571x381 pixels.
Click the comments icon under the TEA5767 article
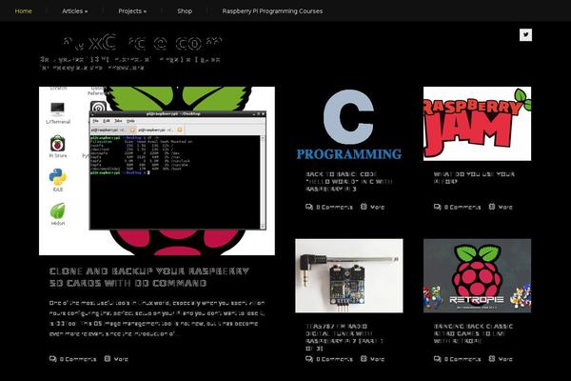pyautogui.click(x=309, y=359)
